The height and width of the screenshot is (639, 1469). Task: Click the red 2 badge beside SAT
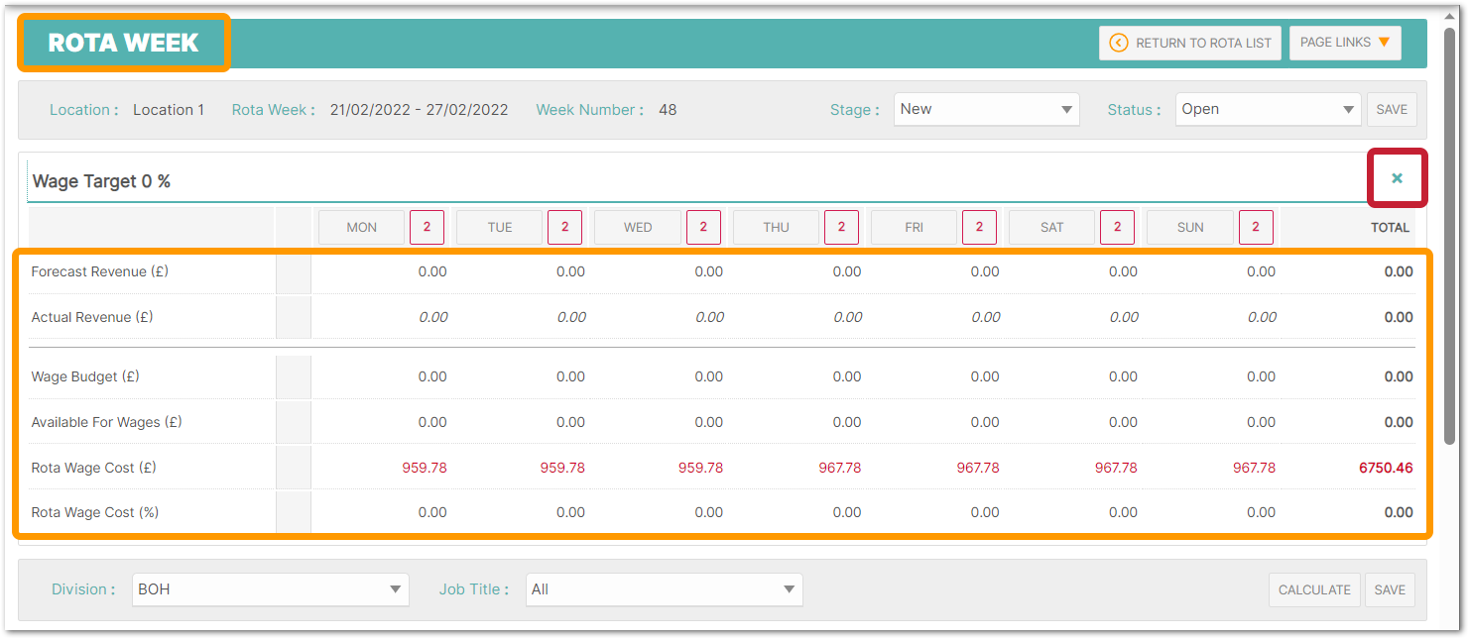coord(1117,227)
